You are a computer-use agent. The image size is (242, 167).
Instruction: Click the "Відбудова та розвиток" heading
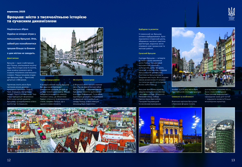(149, 29)
